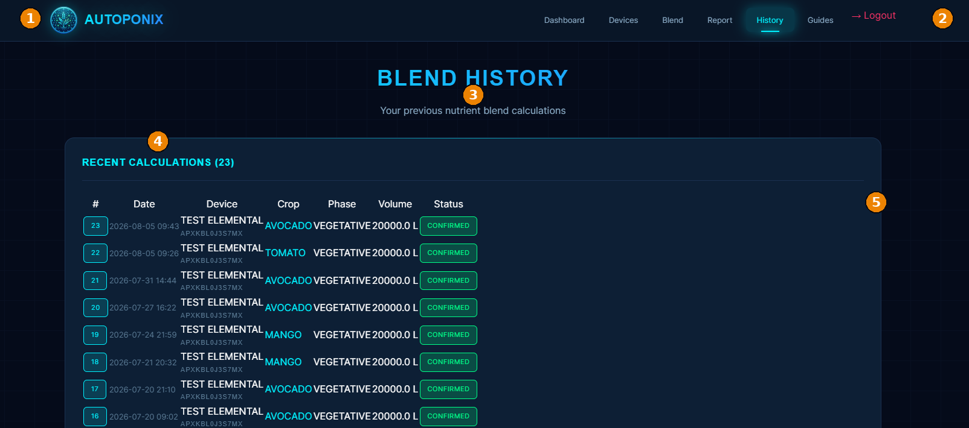Click the RECENT CALCULATIONS (23) heading
969x428 pixels.
point(158,162)
